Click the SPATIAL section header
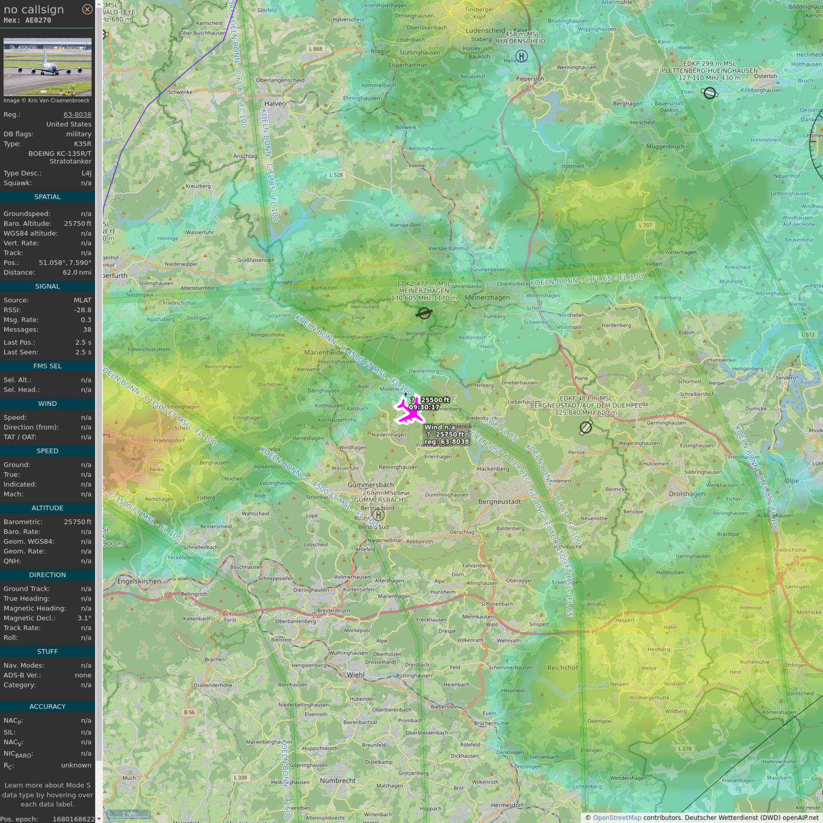 (47, 197)
